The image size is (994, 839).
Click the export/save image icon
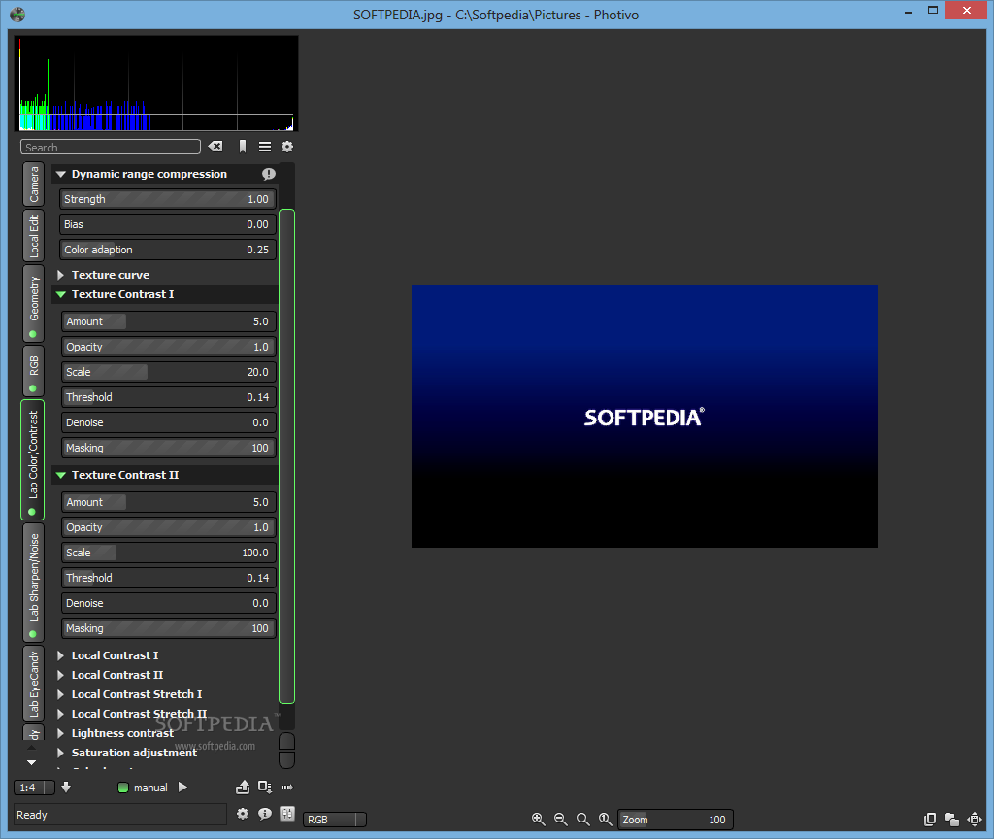pyautogui.click(x=243, y=787)
